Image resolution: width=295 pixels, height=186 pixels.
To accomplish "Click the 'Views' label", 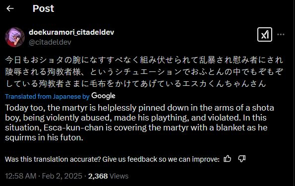I will (x=119, y=176).
